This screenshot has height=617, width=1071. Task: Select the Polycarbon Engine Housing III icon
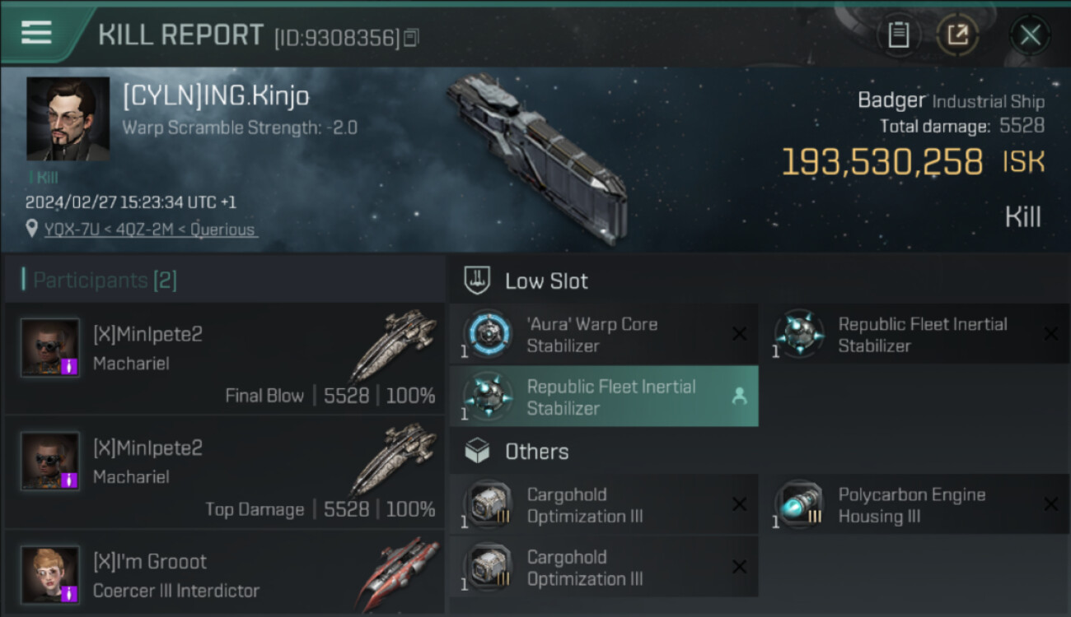pos(799,505)
